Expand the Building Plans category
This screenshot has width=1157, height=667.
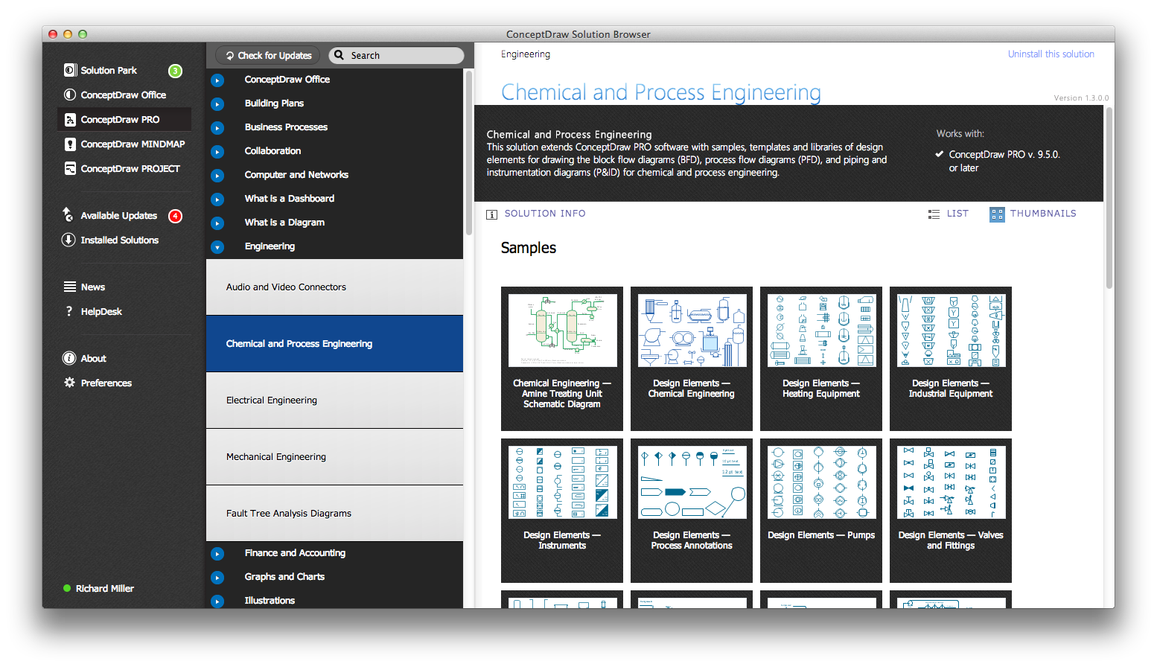click(x=217, y=103)
